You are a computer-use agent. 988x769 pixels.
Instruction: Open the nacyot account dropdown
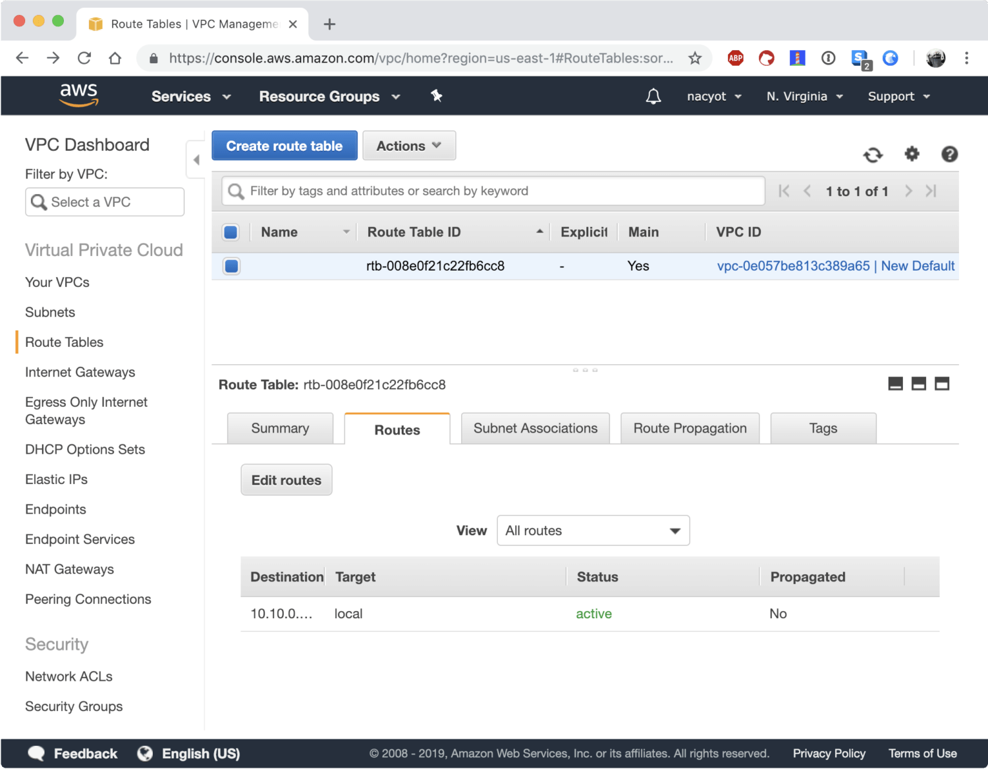714,96
